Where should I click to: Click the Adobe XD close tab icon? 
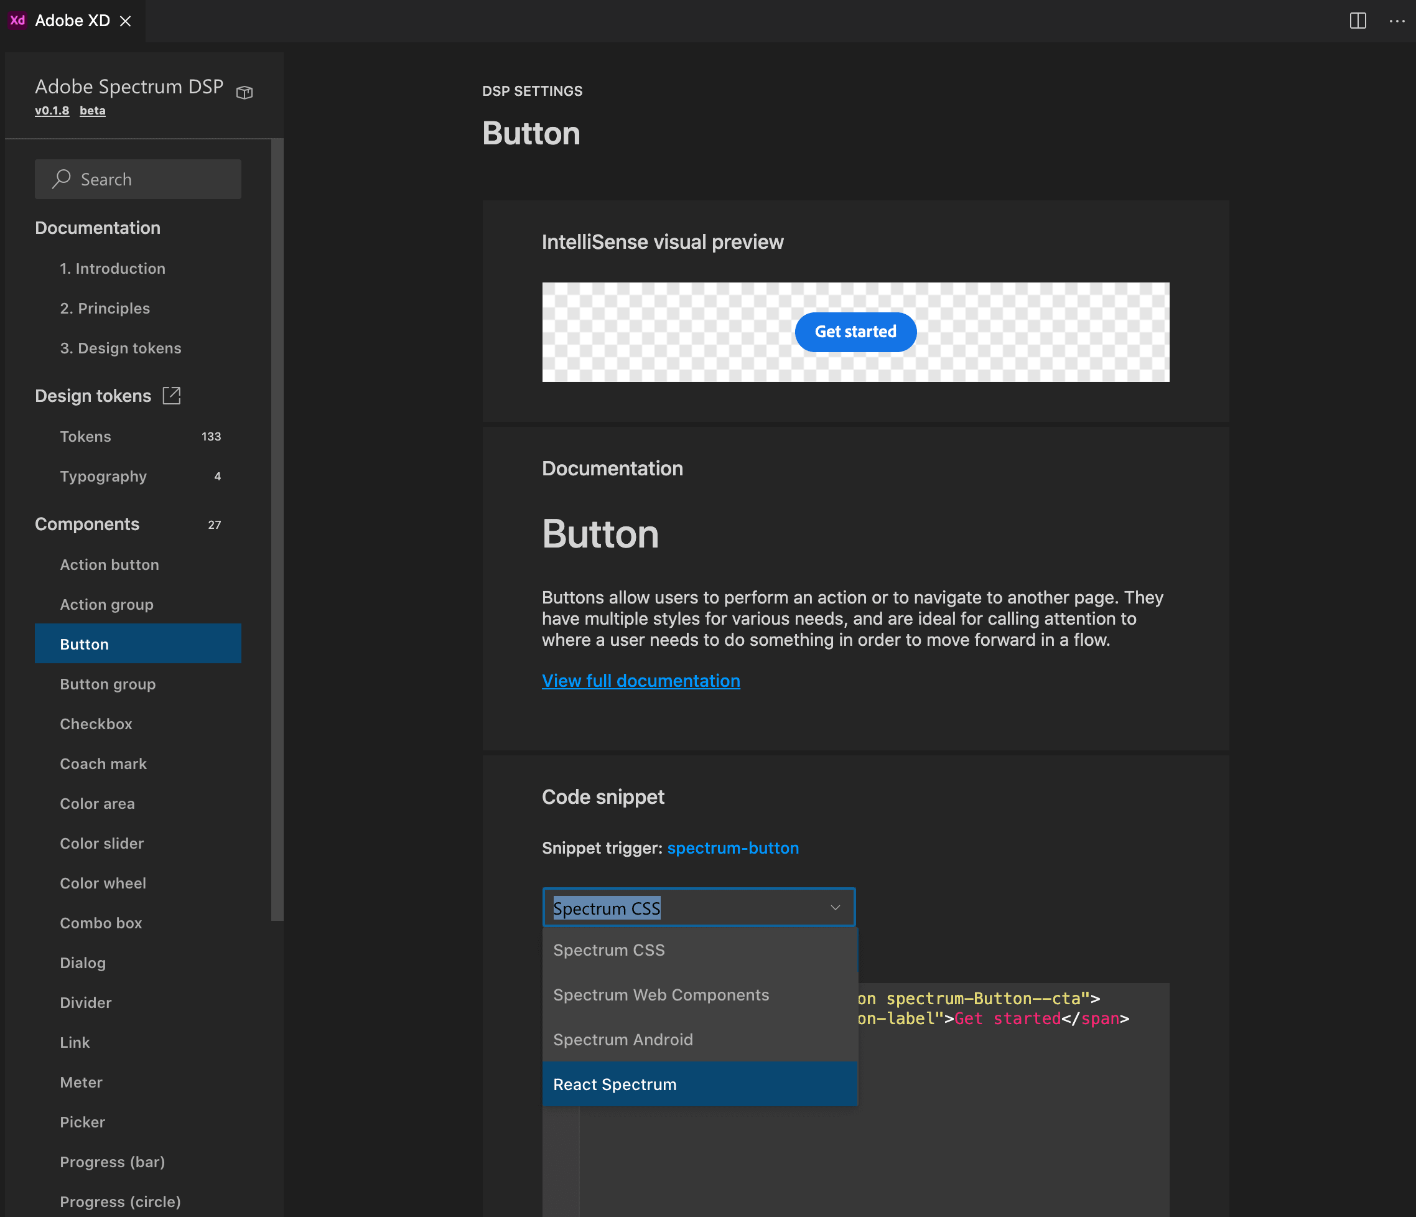tap(129, 19)
